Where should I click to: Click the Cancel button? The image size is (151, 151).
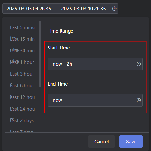101,142
